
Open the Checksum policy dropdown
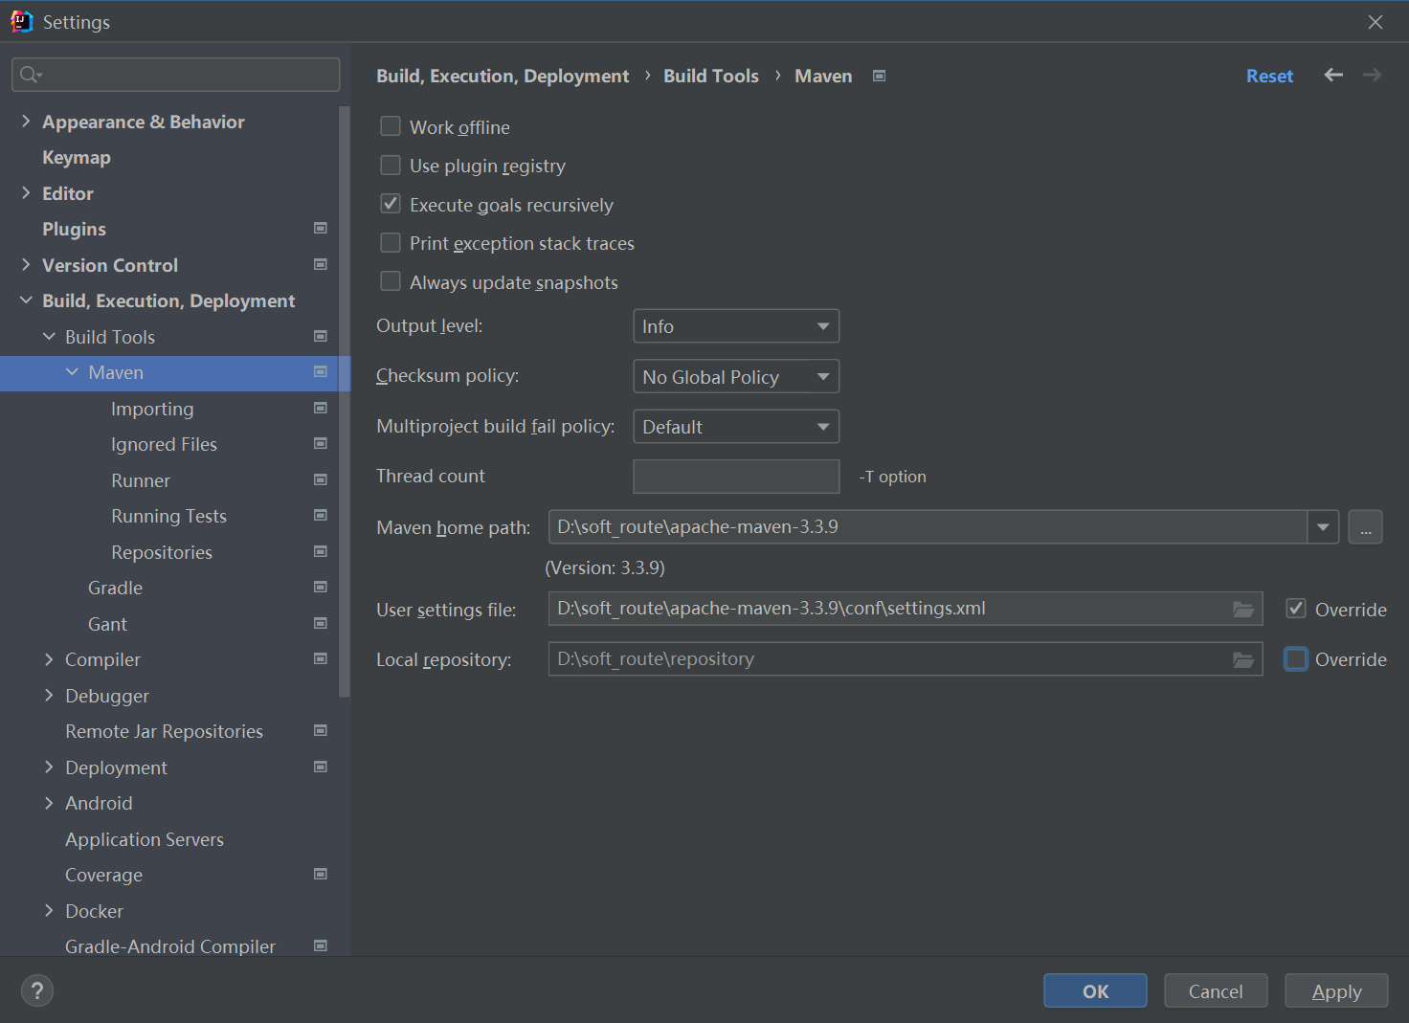point(736,376)
